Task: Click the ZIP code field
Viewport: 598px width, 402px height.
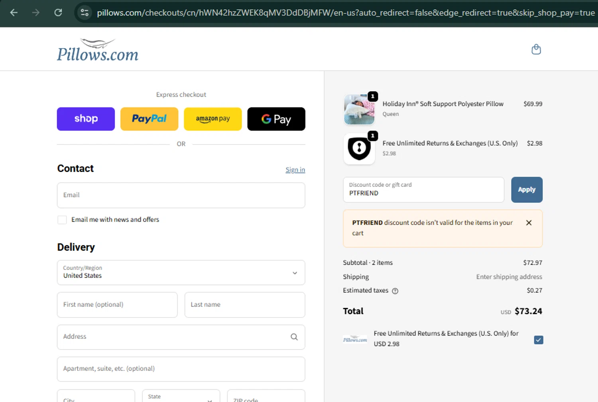Action: click(266, 396)
